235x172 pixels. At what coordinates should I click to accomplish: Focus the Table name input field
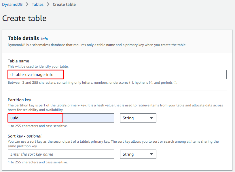[117, 74]
